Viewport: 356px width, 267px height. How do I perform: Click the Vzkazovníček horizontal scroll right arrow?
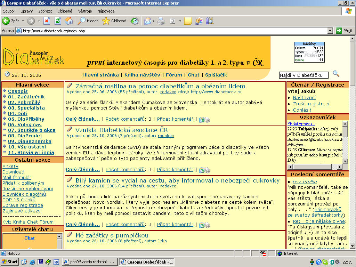point(340,167)
